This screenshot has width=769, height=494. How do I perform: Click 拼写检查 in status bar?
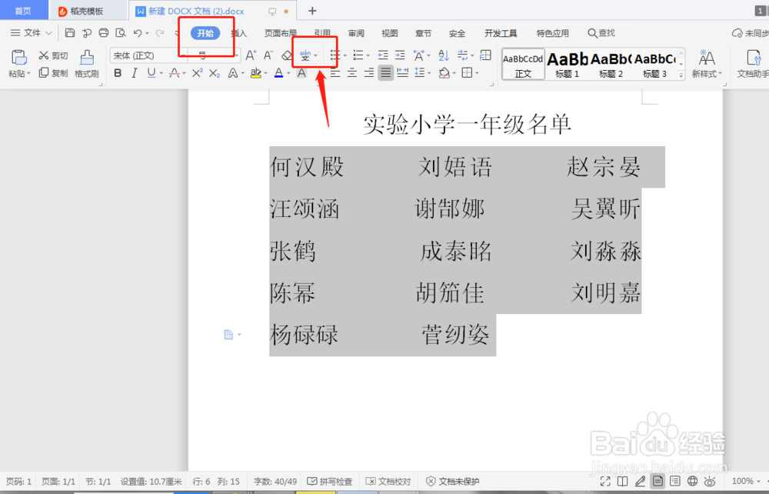[330, 481]
